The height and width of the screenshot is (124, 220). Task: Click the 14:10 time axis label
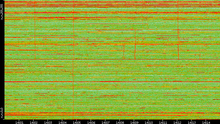tap(148, 123)
